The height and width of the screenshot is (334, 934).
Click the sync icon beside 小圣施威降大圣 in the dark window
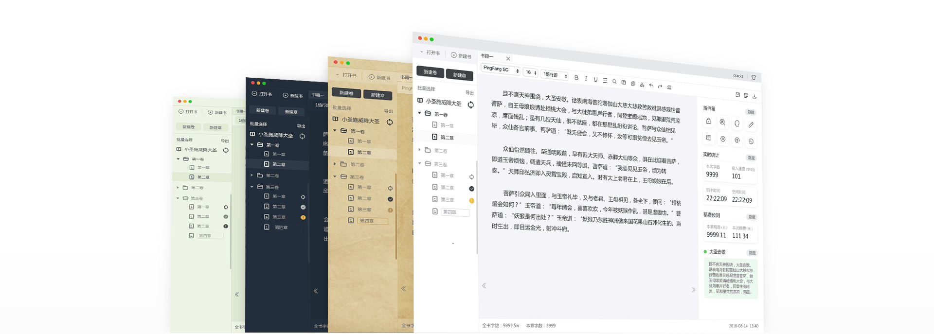pos(302,136)
